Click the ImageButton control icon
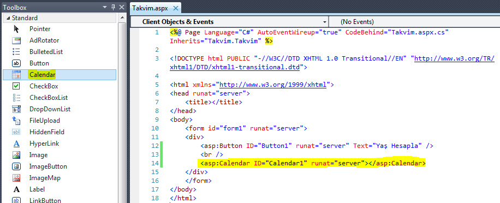The image size is (500, 203). (16, 166)
